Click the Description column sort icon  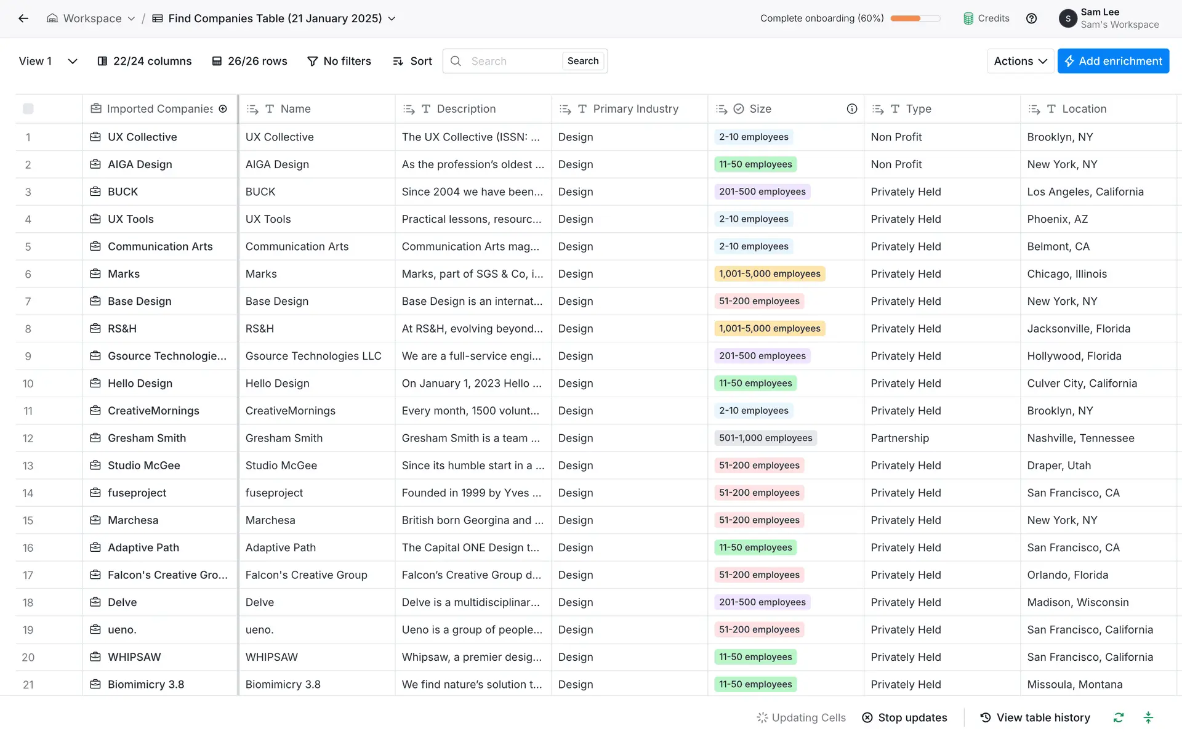[x=409, y=109]
